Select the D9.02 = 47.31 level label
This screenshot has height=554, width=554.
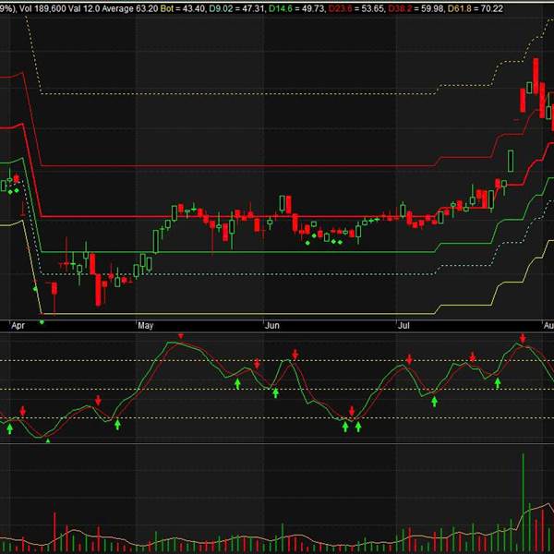[x=236, y=8]
